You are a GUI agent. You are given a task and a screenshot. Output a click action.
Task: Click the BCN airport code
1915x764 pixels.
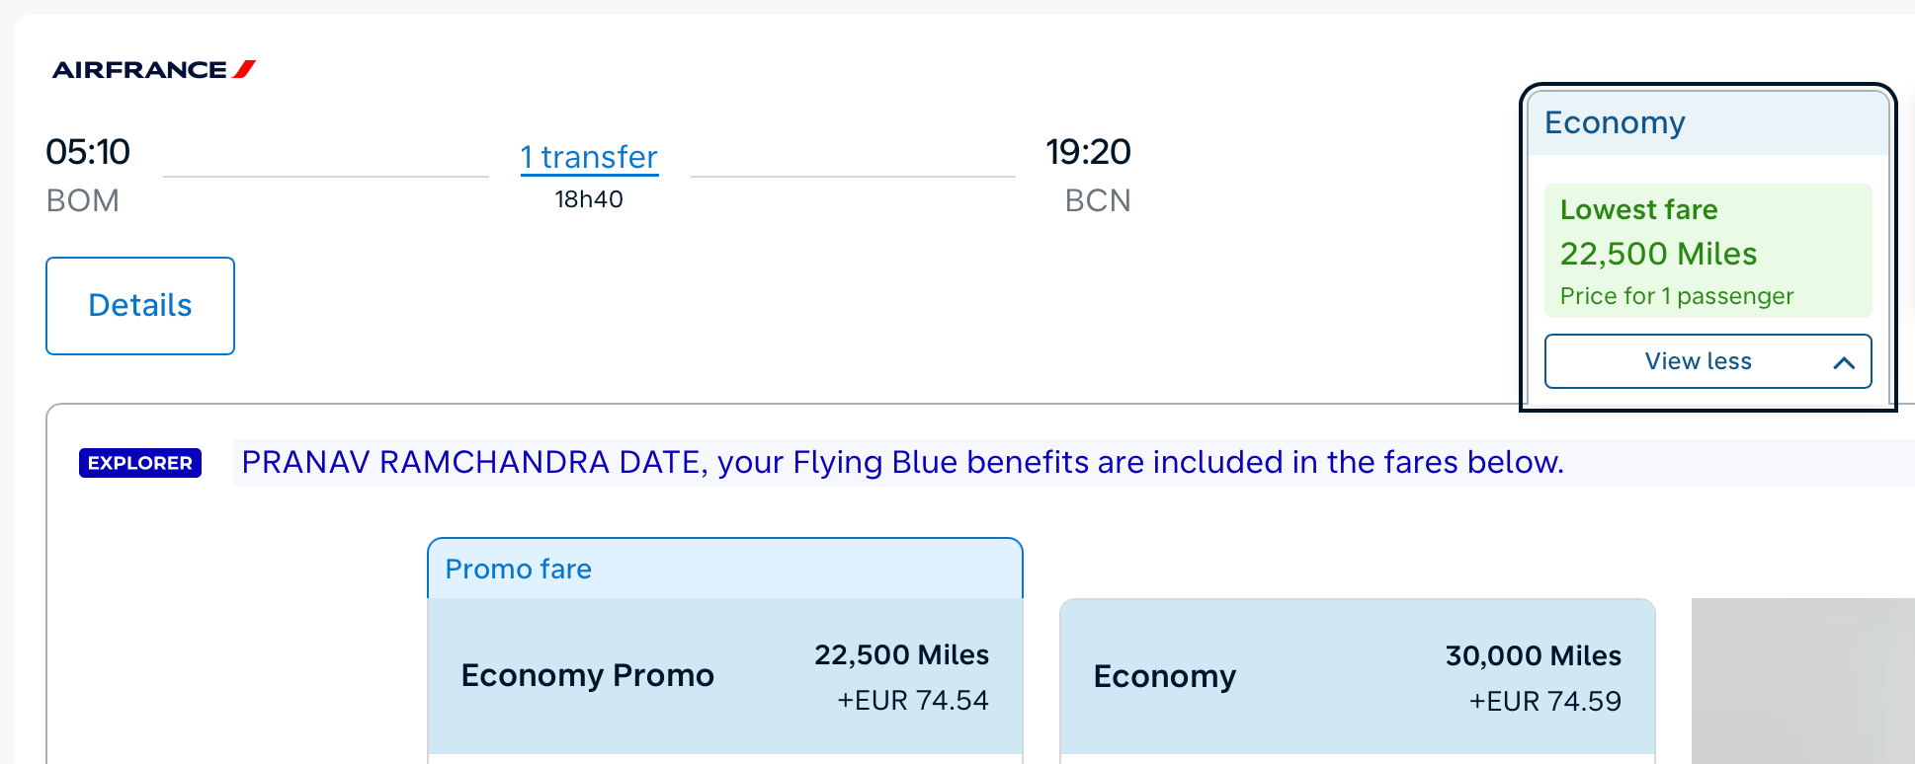1096,200
